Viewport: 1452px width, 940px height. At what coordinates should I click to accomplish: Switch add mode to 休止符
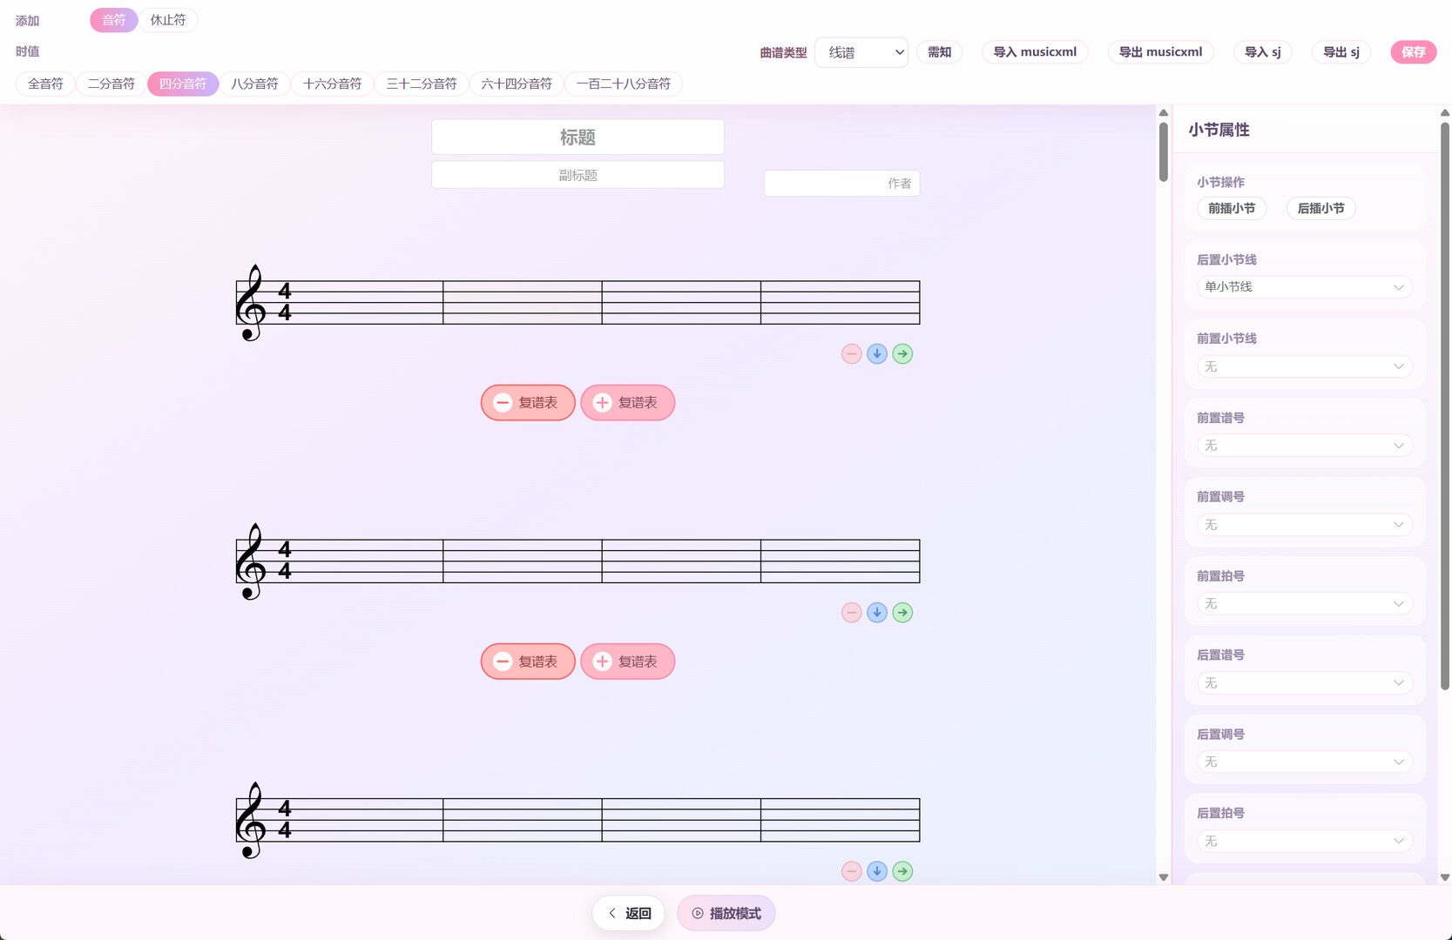168,20
